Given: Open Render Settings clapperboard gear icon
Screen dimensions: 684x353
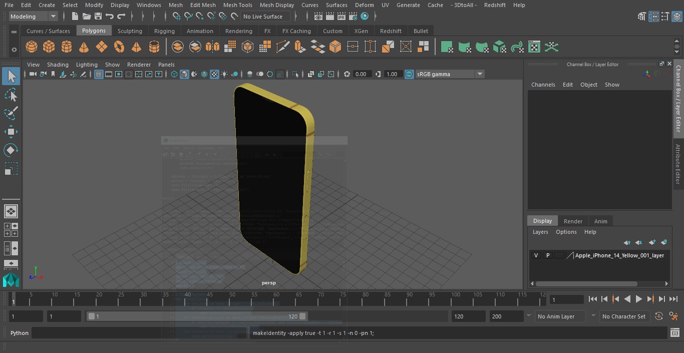Looking at the screenshot, I should (x=353, y=17).
